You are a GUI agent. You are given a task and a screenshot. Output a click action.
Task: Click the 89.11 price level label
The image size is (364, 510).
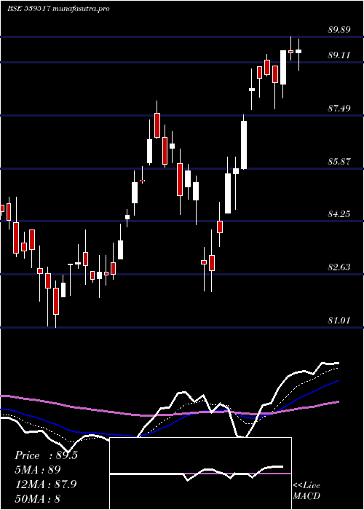[339, 55]
